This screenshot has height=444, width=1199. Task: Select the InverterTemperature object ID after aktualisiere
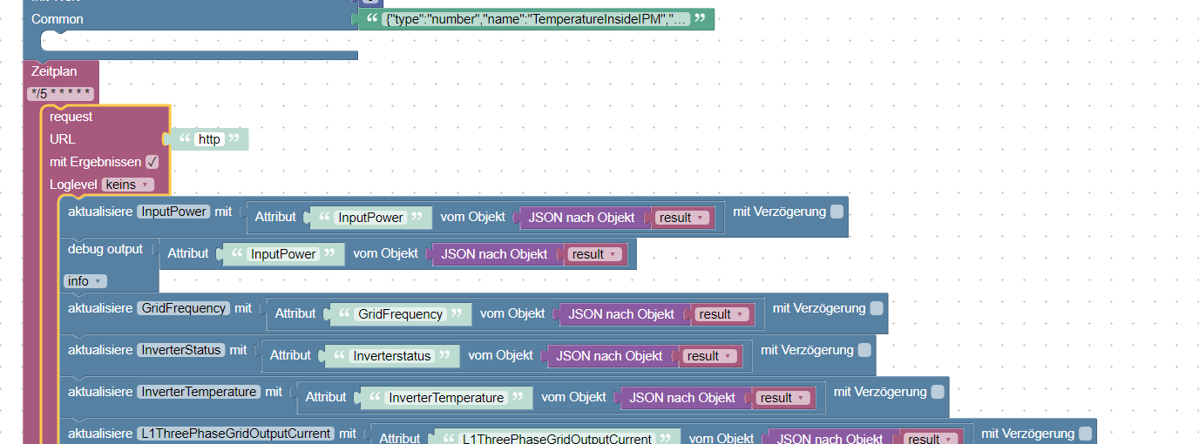click(199, 392)
